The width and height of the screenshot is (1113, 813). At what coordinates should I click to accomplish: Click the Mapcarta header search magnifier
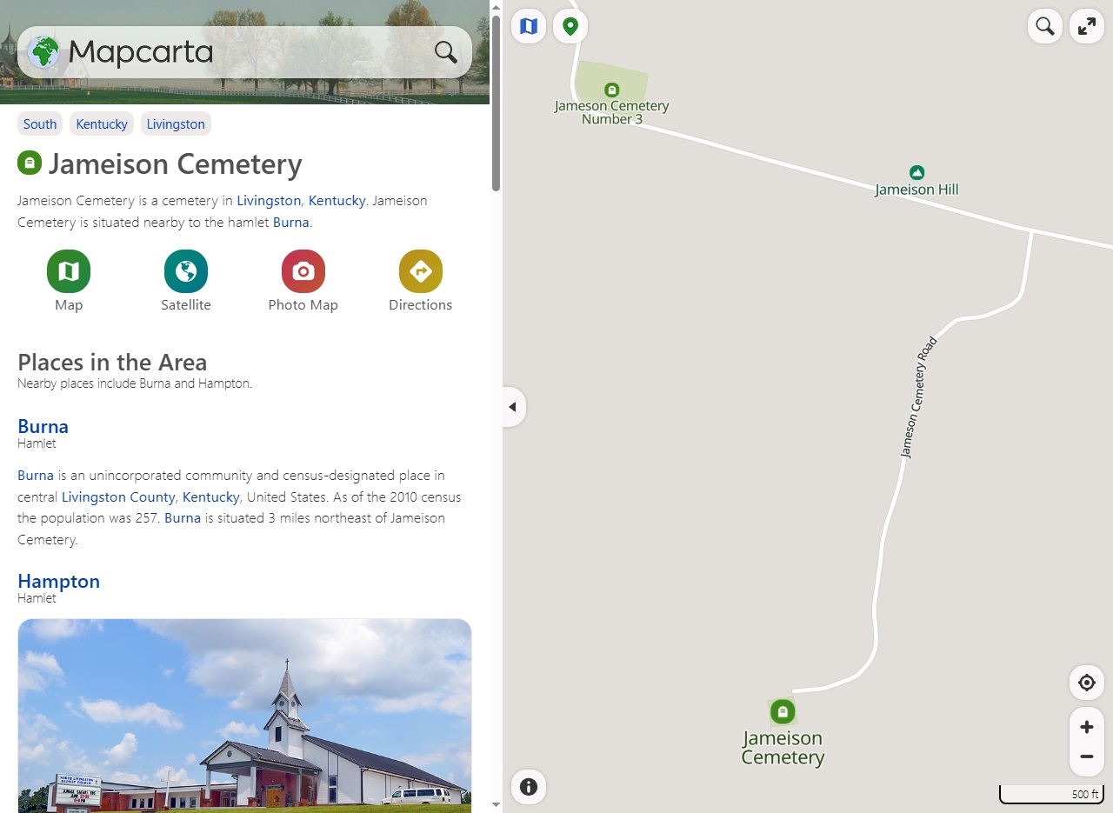pos(446,52)
